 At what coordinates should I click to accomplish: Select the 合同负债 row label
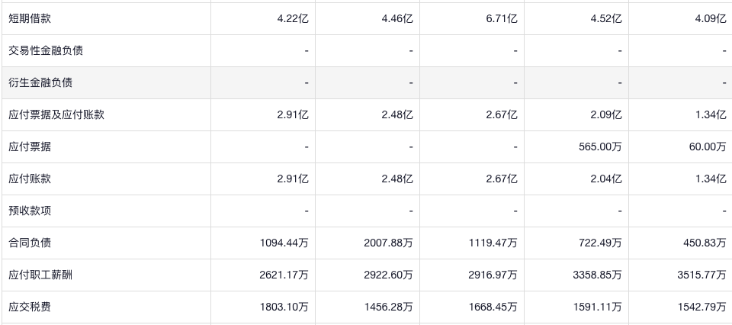coord(29,243)
